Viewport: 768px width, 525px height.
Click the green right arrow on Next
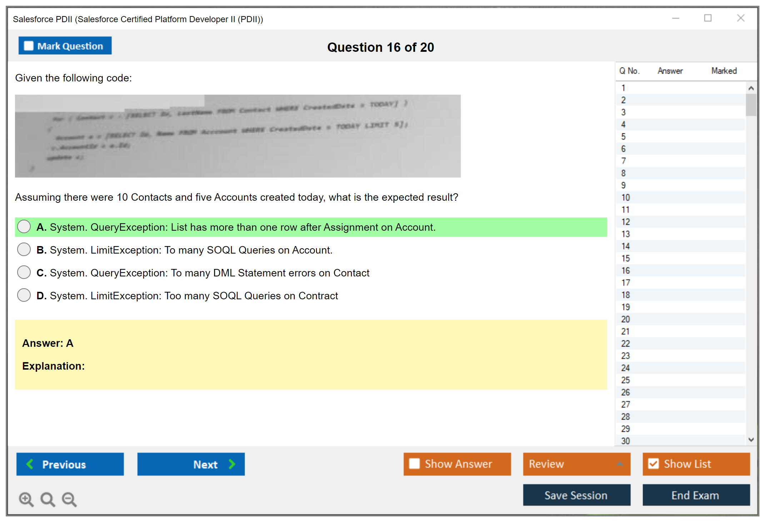(232, 464)
